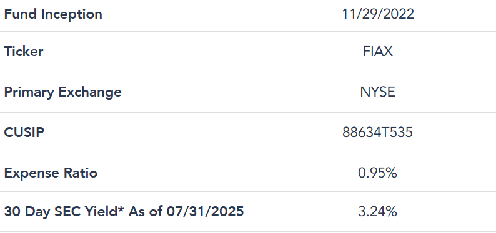This screenshot has height=233, width=496.
Task: Click the Expense Ratio label
Action: [51, 173]
